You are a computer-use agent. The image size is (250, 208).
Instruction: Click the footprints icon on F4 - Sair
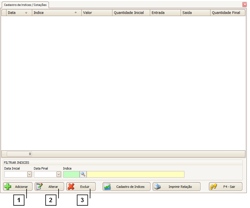(x=213, y=187)
